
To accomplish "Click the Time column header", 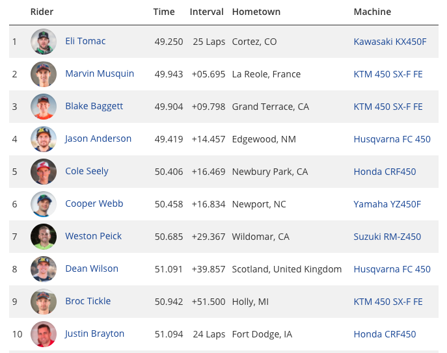I will tap(164, 12).
